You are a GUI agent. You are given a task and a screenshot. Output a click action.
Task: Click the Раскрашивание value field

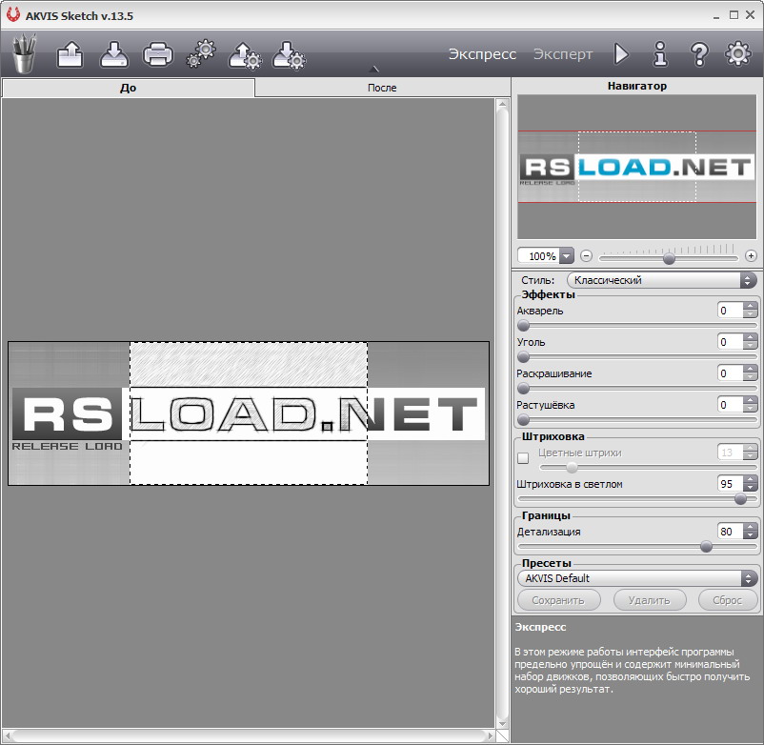coord(730,373)
